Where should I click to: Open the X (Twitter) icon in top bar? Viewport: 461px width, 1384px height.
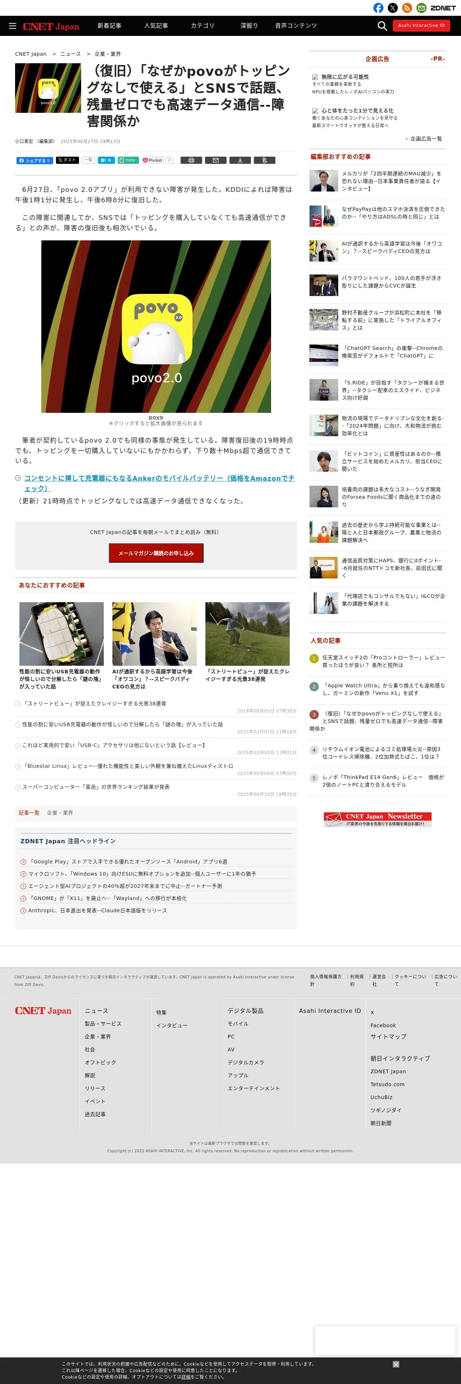click(393, 8)
